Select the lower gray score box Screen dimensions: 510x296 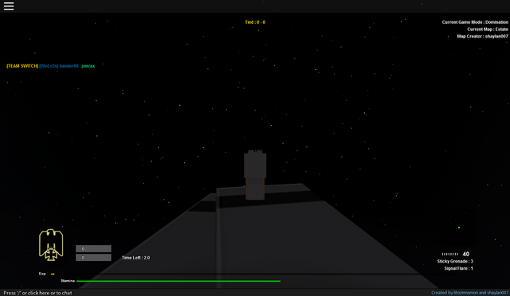point(93,258)
